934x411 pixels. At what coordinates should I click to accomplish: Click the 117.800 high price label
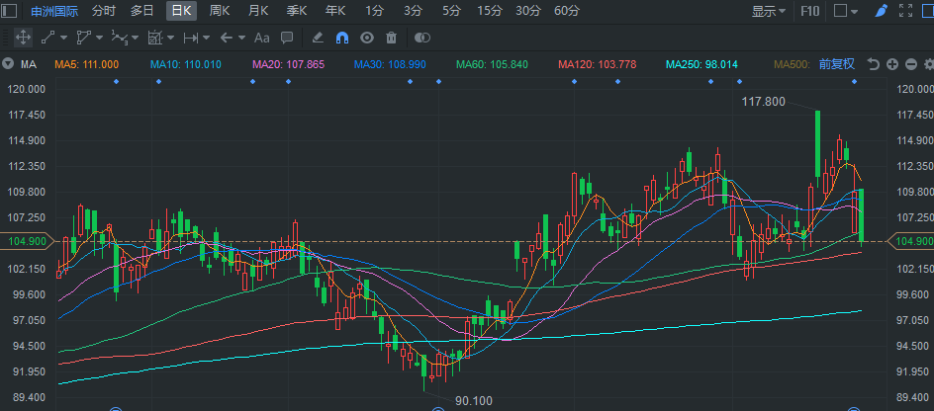pos(763,102)
